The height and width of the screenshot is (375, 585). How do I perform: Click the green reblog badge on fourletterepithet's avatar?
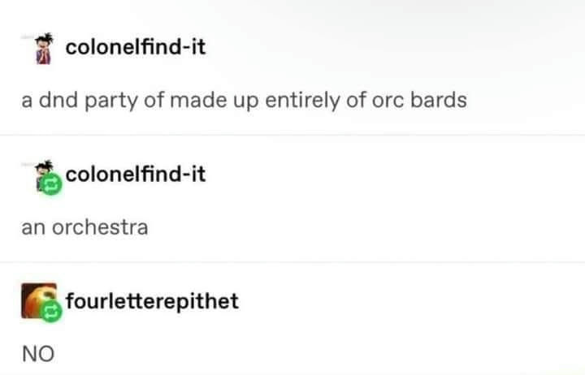(x=51, y=311)
